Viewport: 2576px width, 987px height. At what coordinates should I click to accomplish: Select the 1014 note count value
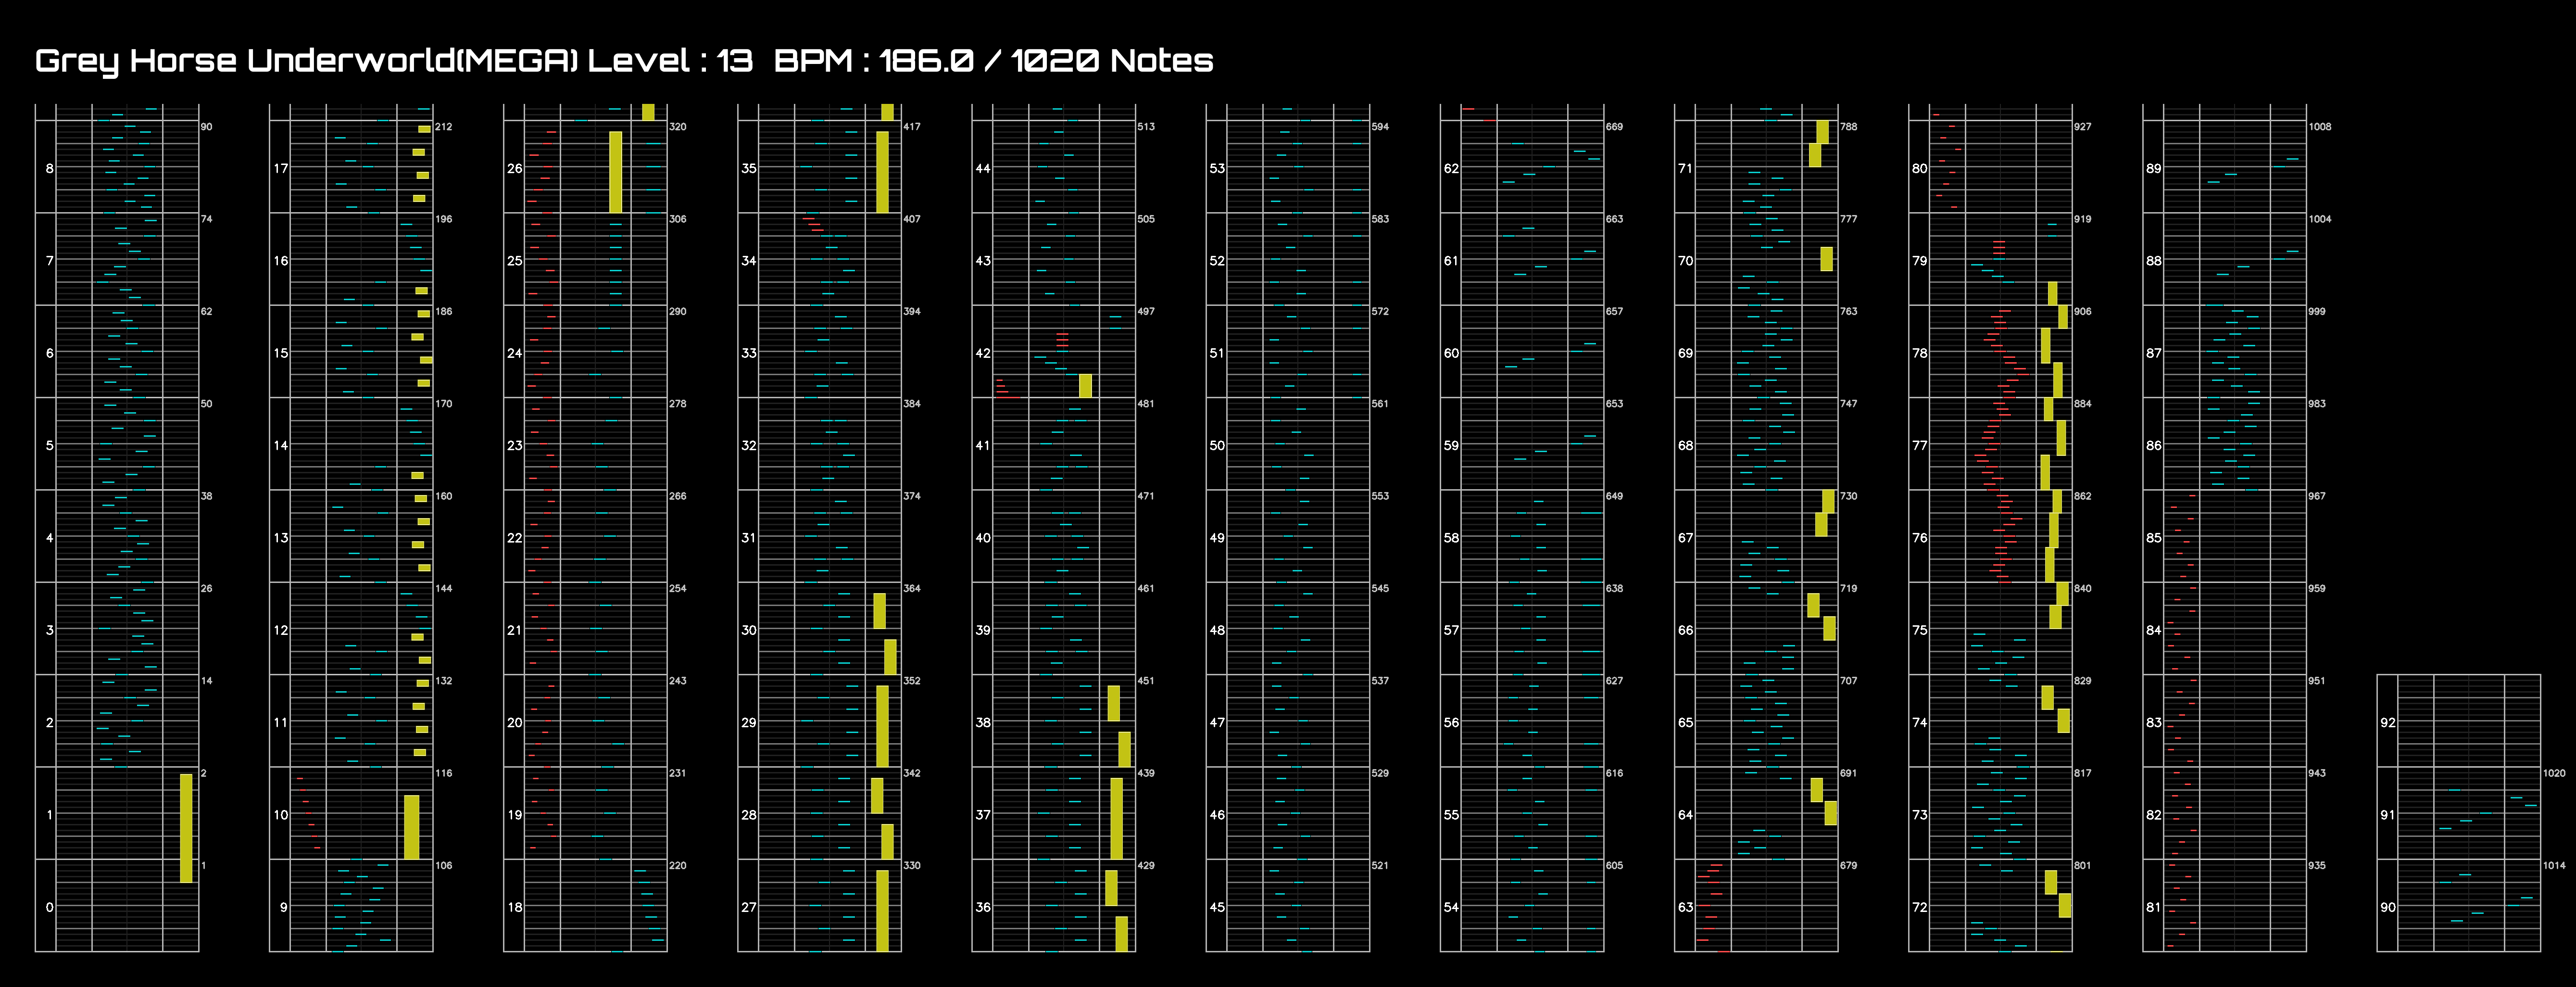[x=2553, y=866]
